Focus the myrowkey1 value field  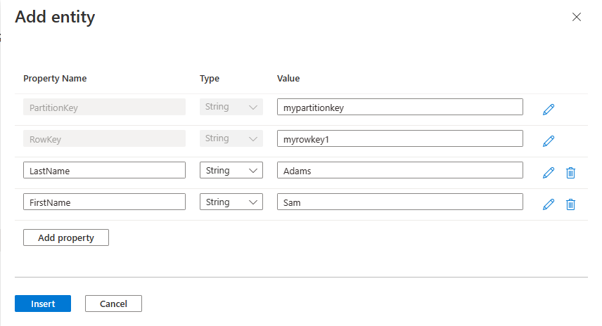tap(400, 138)
